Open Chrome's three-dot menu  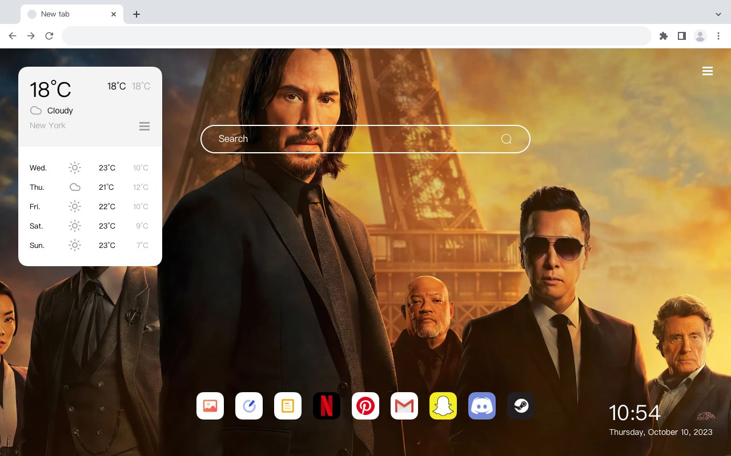(x=718, y=36)
